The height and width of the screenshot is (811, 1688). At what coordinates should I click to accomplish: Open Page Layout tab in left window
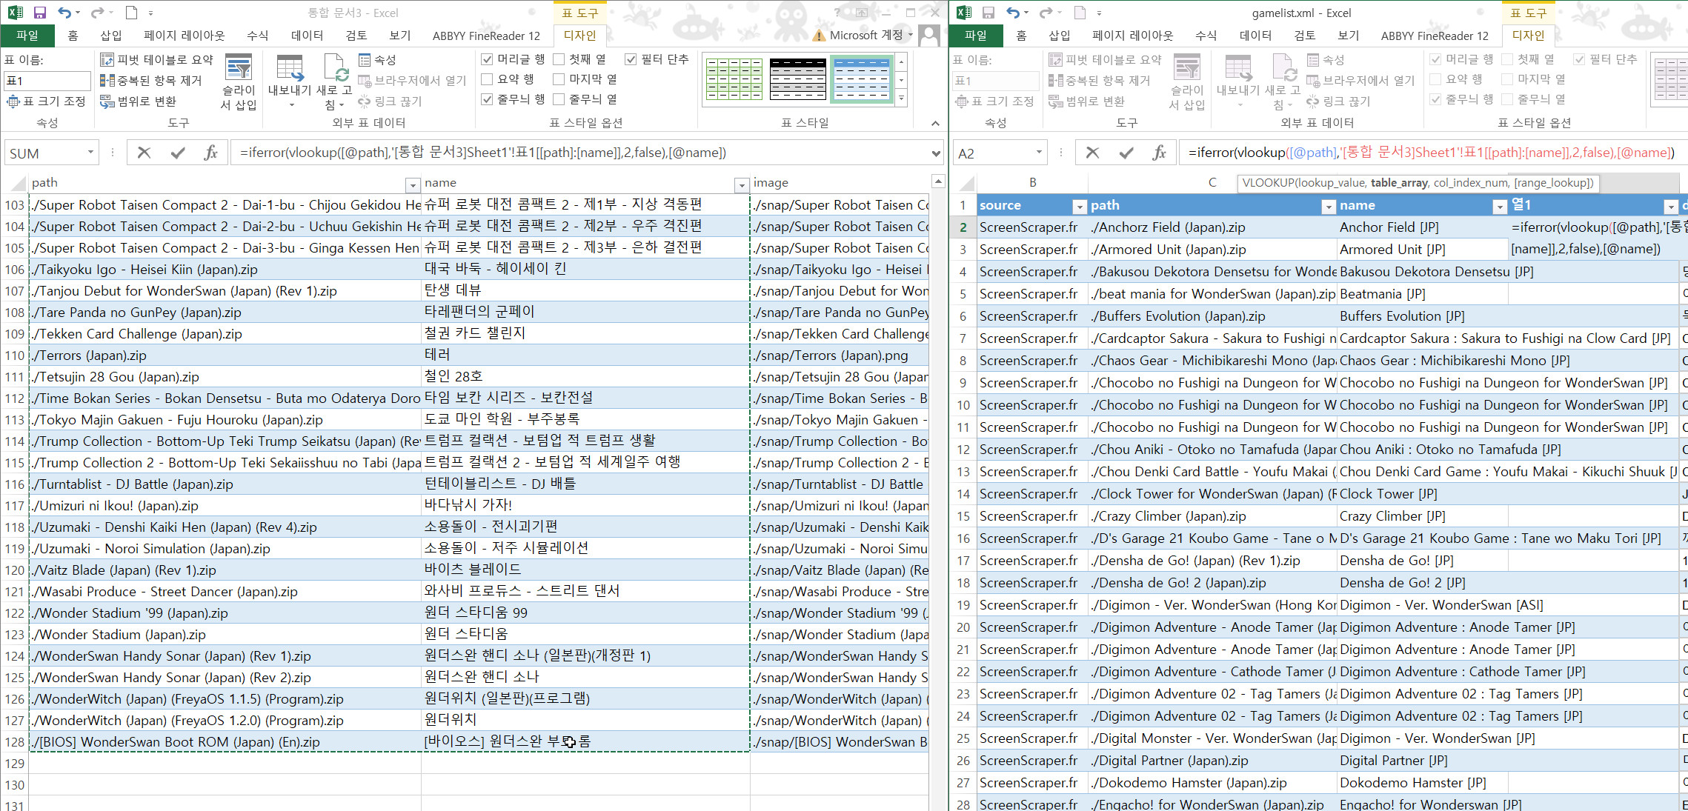point(185,35)
